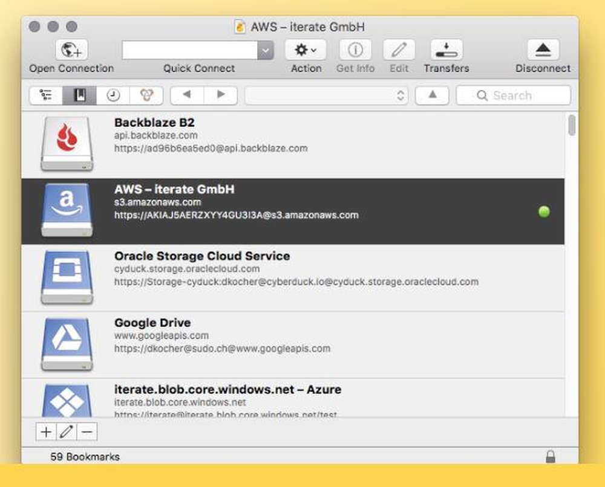Open the path selector popup menu
Viewport: 605px width, 487px height.
(x=327, y=95)
